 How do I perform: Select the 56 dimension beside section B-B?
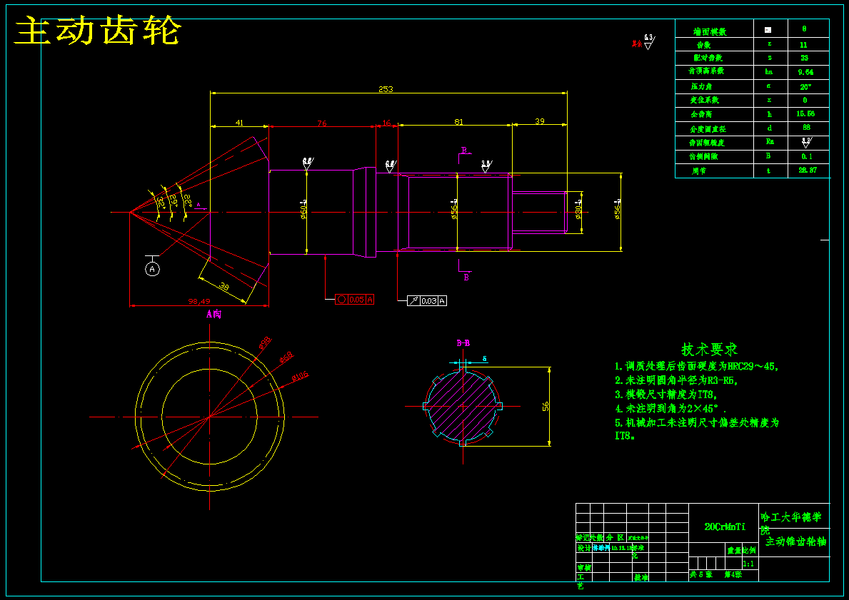point(546,407)
